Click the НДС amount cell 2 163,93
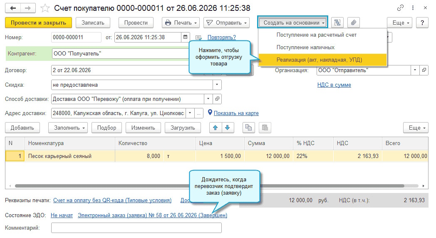The height and width of the screenshot is (238, 436). pyautogui.click(x=358, y=156)
